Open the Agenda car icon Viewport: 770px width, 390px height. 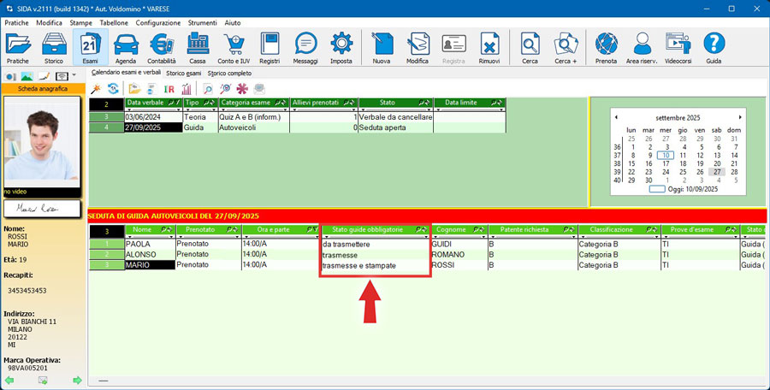point(126,49)
